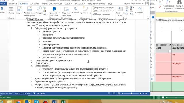
Task: Select Excel page break preview icon
Action: (x=163, y=98)
